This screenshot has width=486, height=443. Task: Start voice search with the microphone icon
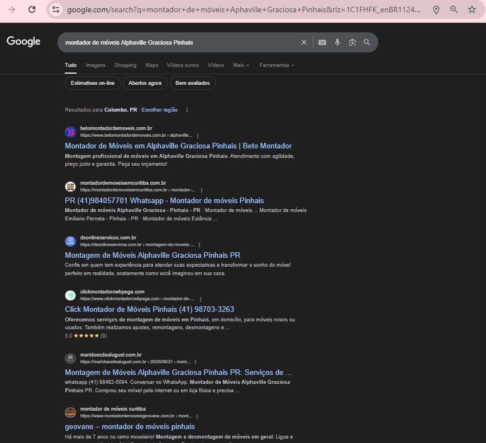click(x=337, y=42)
